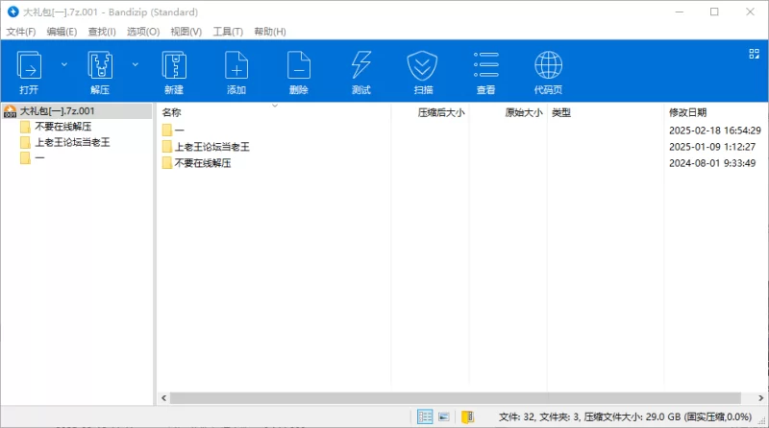Click the Bandizip app icon in title bar
The width and height of the screenshot is (769, 428).
12,12
